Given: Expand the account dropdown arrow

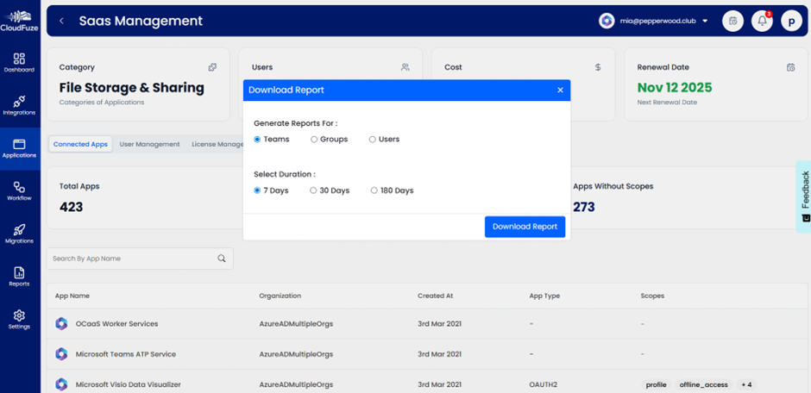Looking at the screenshot, I should (x=705, y=22).
